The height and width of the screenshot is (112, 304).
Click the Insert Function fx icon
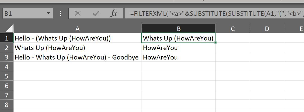[114, 13]
